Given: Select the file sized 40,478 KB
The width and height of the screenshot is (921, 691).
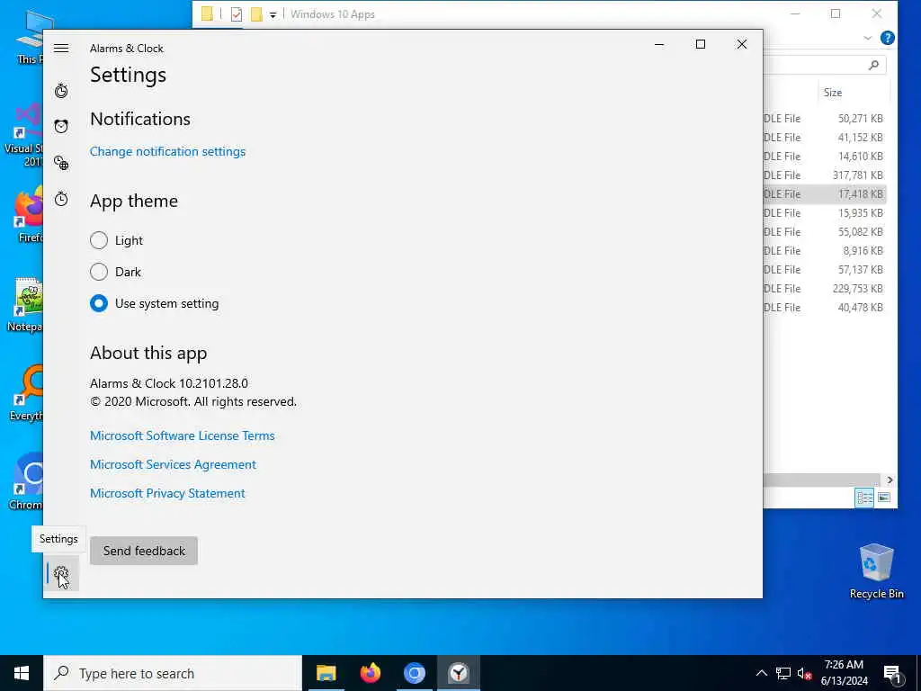Looking at the screenshot, I should coord(825,308).
